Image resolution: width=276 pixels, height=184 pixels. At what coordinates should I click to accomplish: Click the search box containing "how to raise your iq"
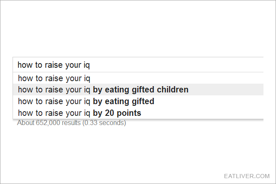point(138,65)
